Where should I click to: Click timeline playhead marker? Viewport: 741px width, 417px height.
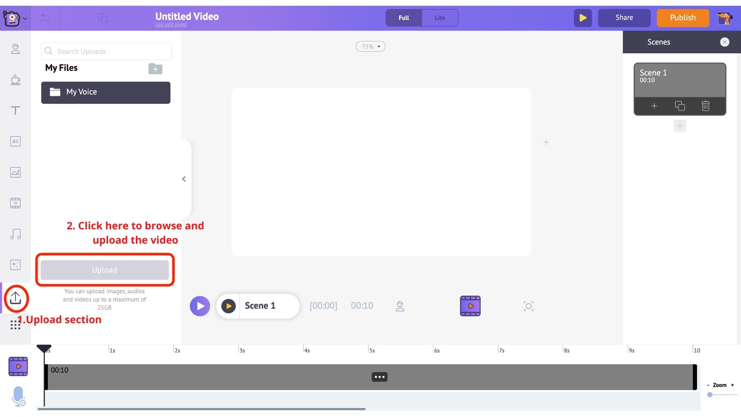pyautogui.click(x=44, y=347)
